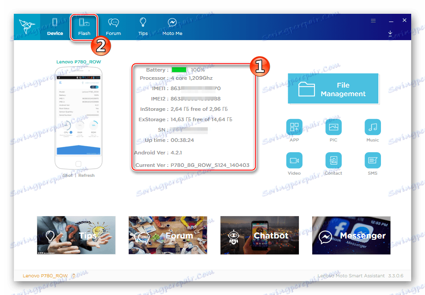Click the Lenovo P780_ROW title above phone
Image resolution: width=425 pixels, height=295 pixels.
tap(79, 62)
